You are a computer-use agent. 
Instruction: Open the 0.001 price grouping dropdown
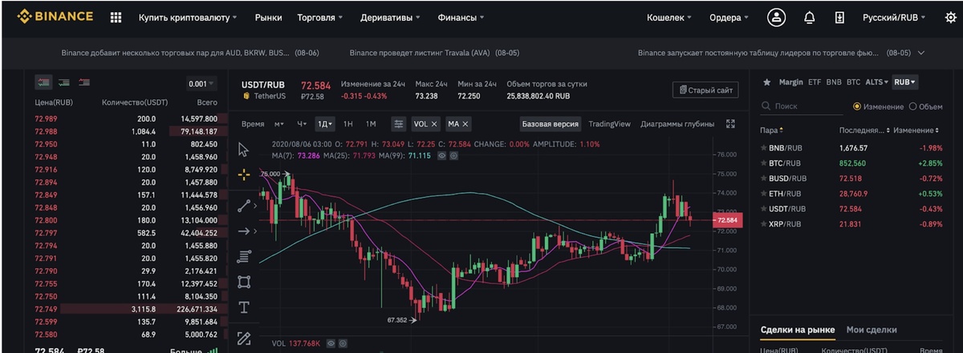coord(201,83)
